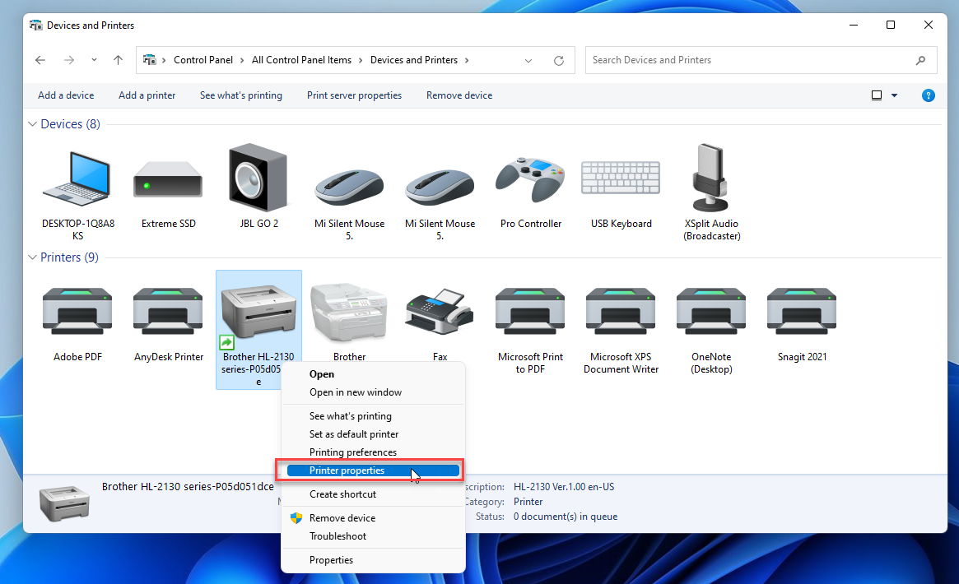Image resolution: width=959 pixels, height=584 pixels.
Task: Expand chevron after All Control Panel Items
Action: [x=361, y=60]
